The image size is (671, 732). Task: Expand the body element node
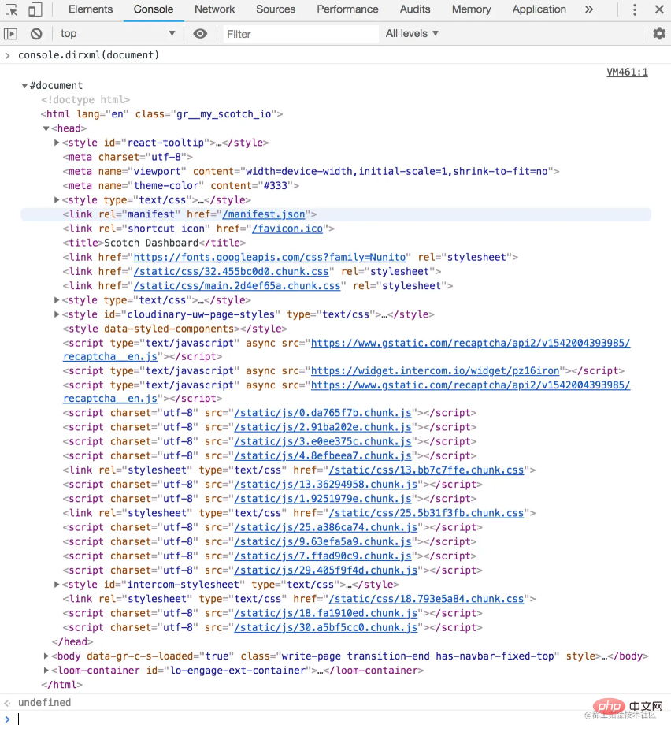pos(46,656)
